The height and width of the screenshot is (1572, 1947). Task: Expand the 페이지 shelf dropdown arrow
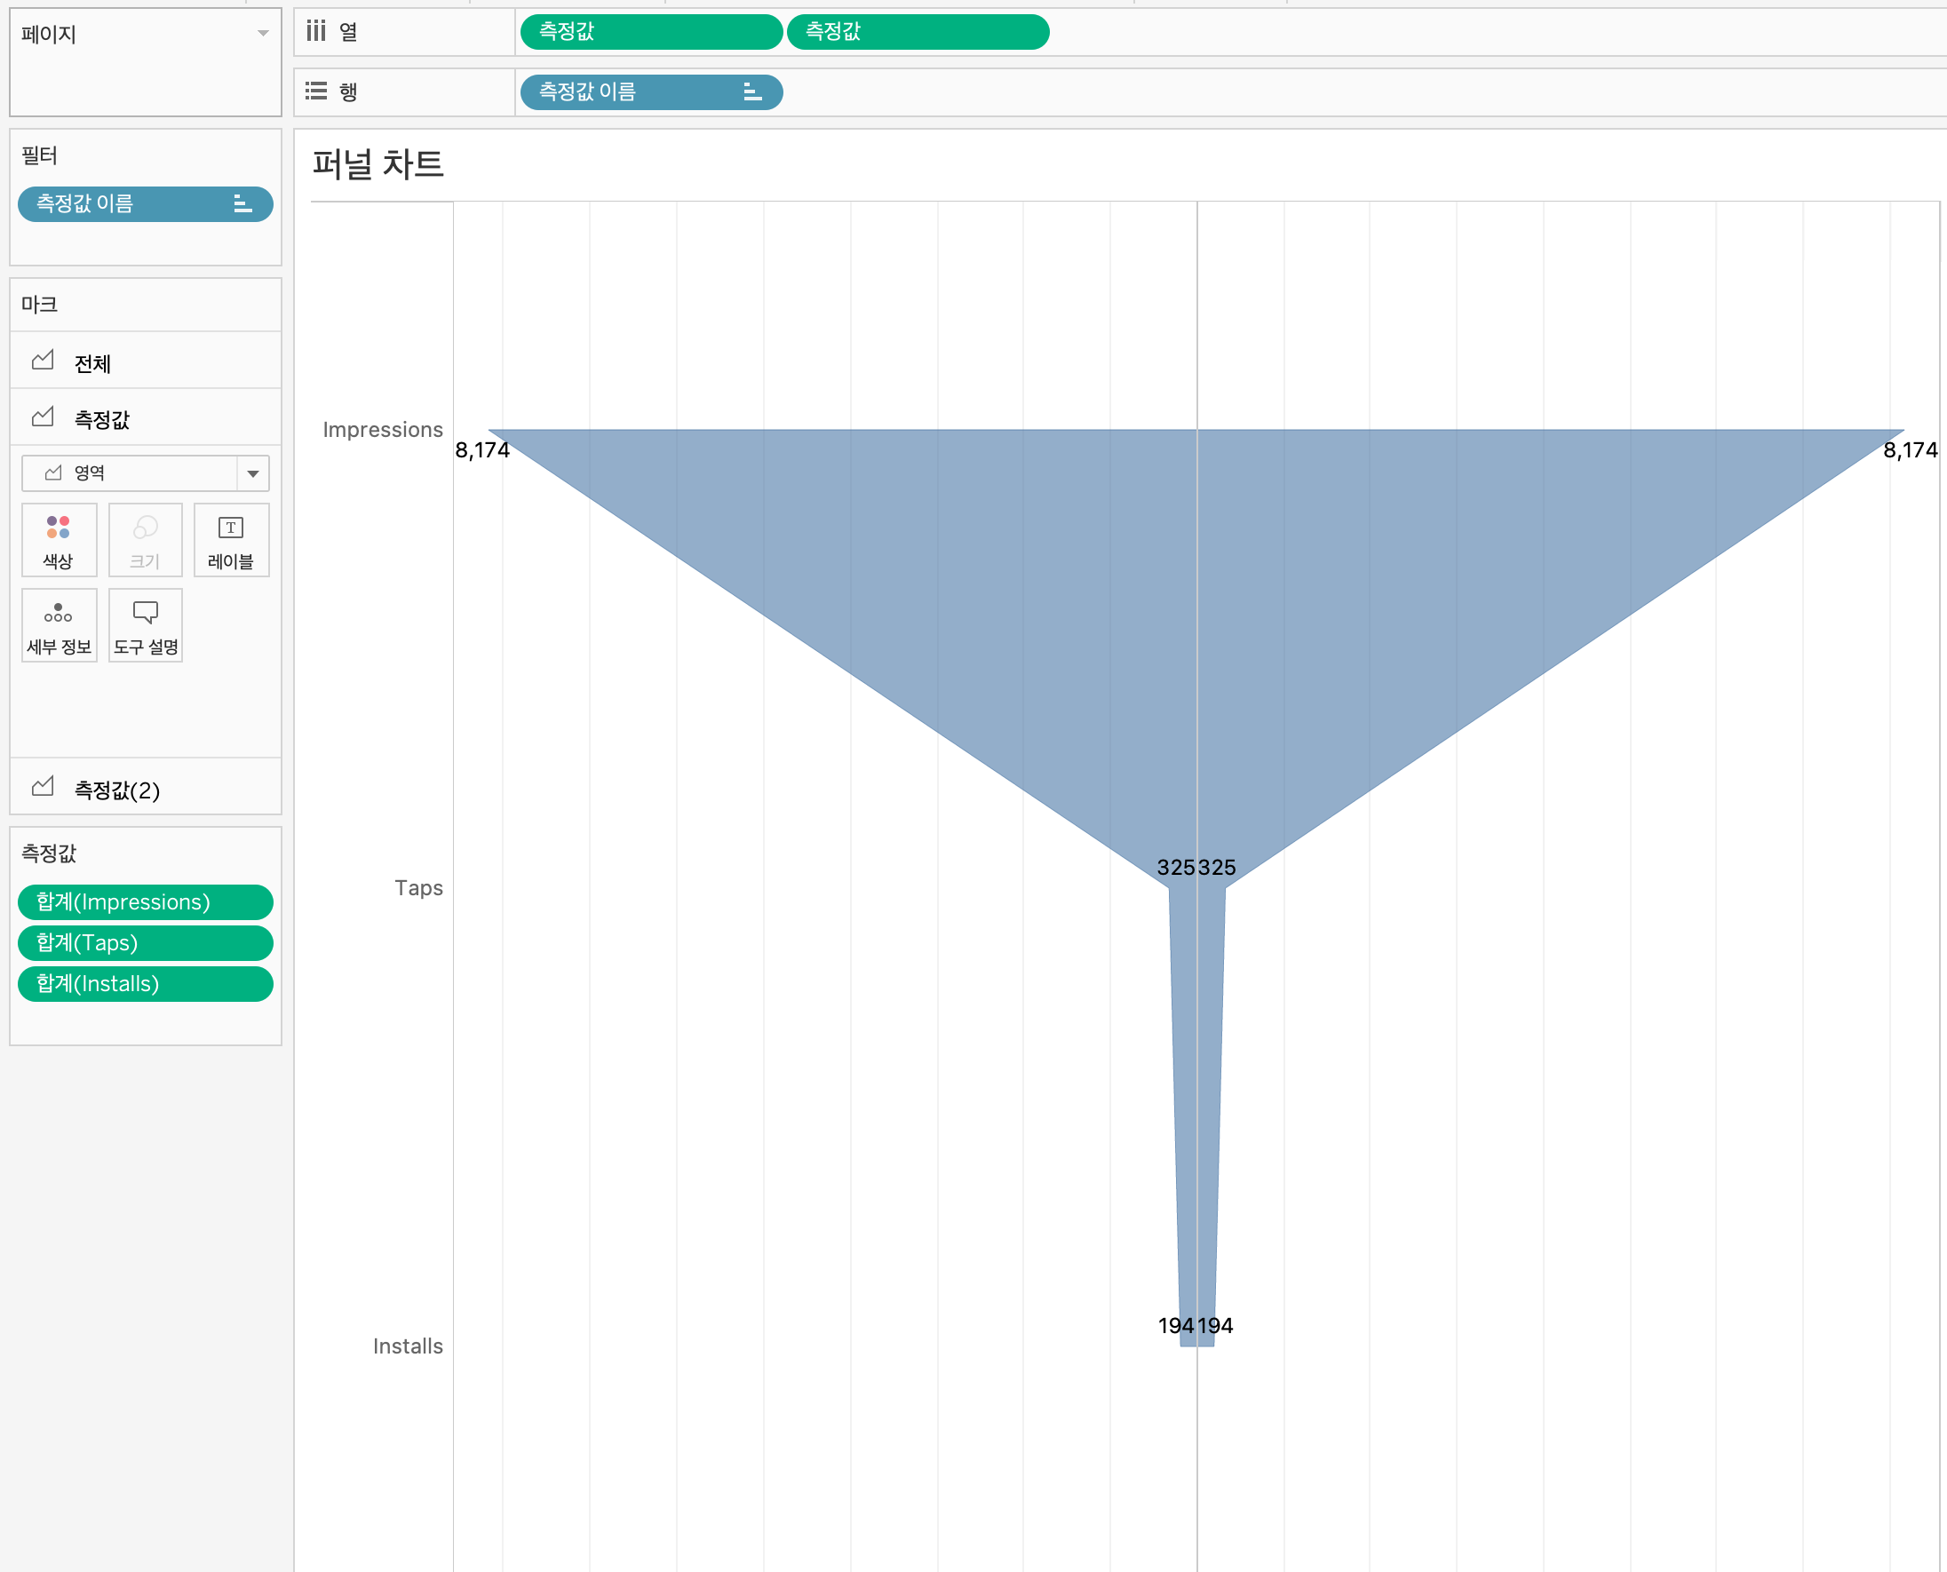[263, 34]
